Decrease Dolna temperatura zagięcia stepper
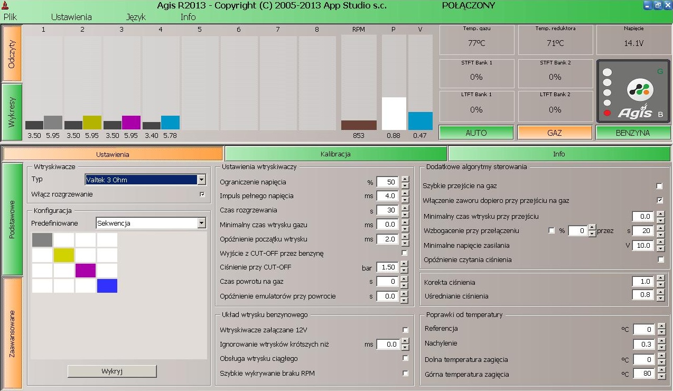The height and width of the screenshot is (391, 673). [x=660, y=362]
